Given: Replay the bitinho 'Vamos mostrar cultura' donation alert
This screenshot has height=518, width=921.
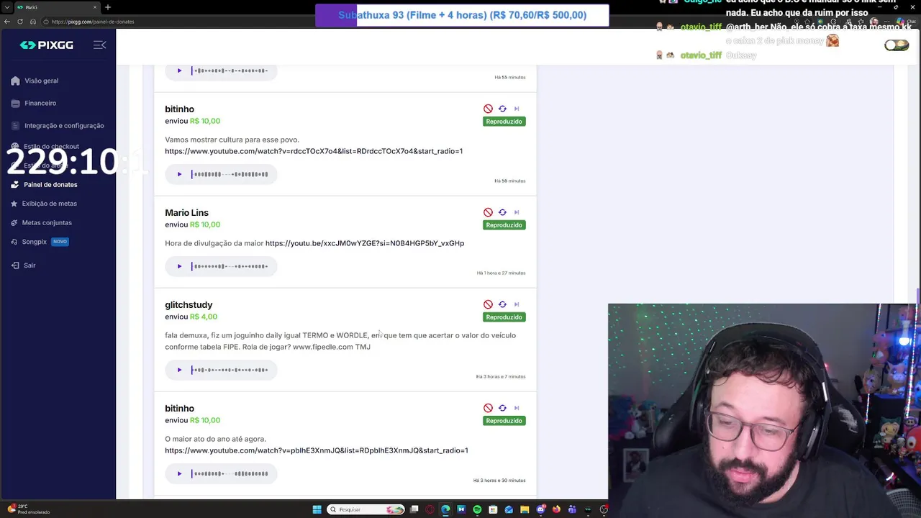Looking at the screenshot, I should pyautogui.click(x=502, y=109).
